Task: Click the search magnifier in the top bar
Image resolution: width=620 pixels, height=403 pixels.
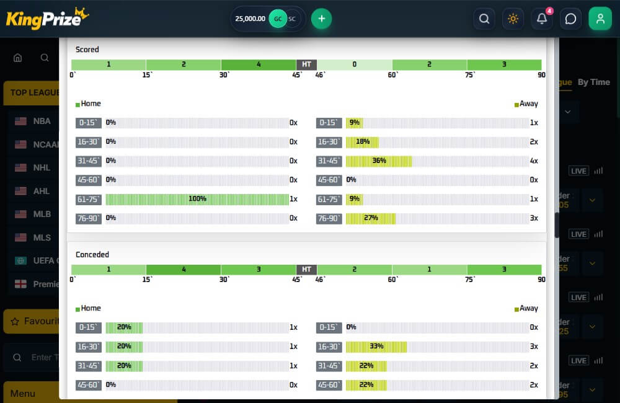Action: (484, 19)
